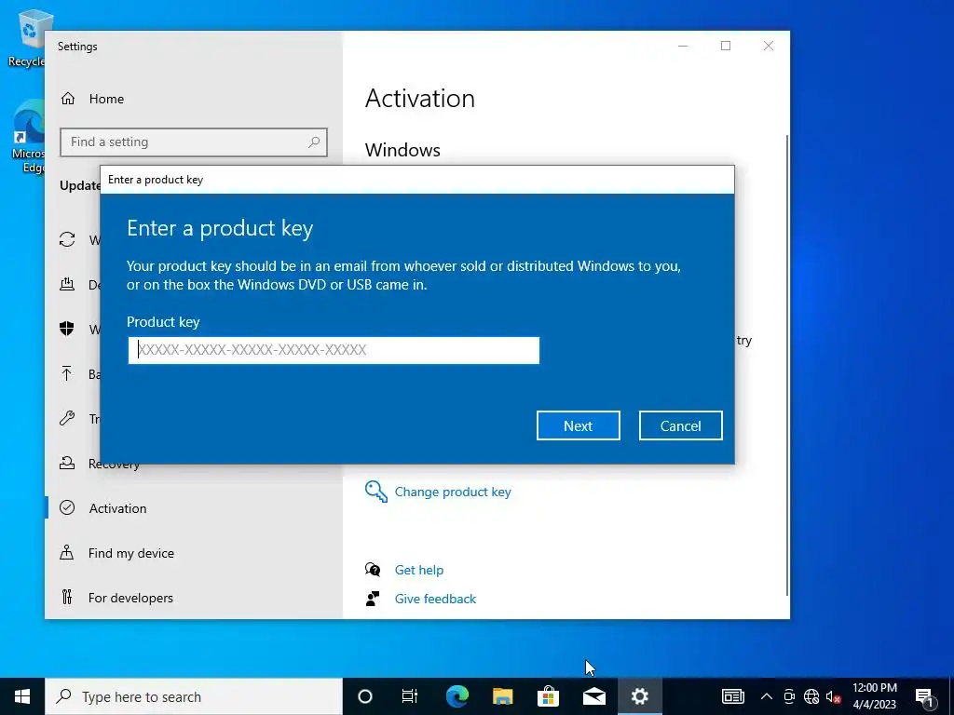Focus the Find a setting search box

(x=194, y=142)
